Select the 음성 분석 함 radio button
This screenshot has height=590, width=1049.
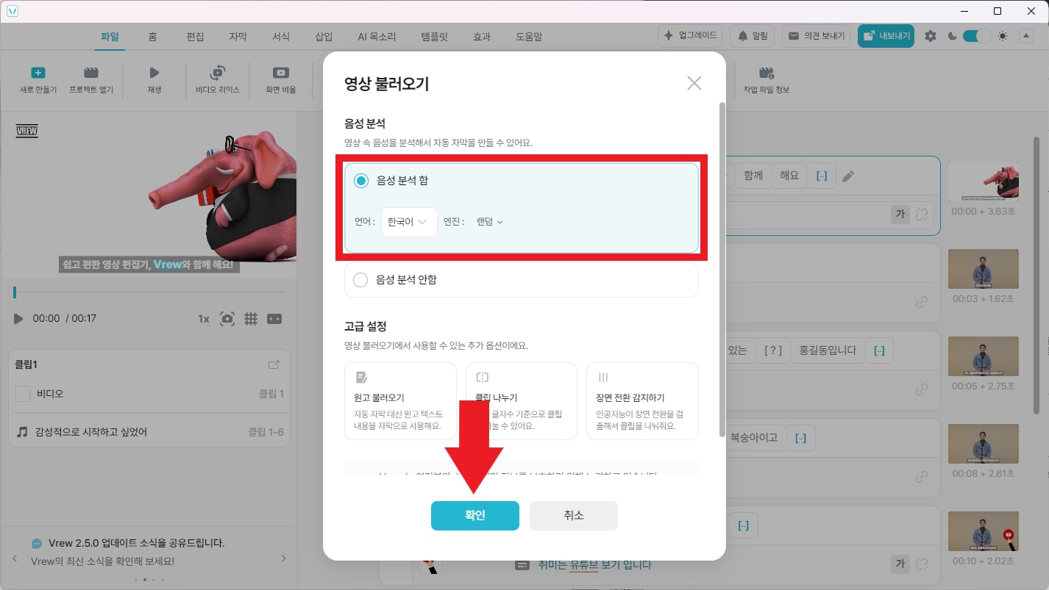[x=360, y=181]
